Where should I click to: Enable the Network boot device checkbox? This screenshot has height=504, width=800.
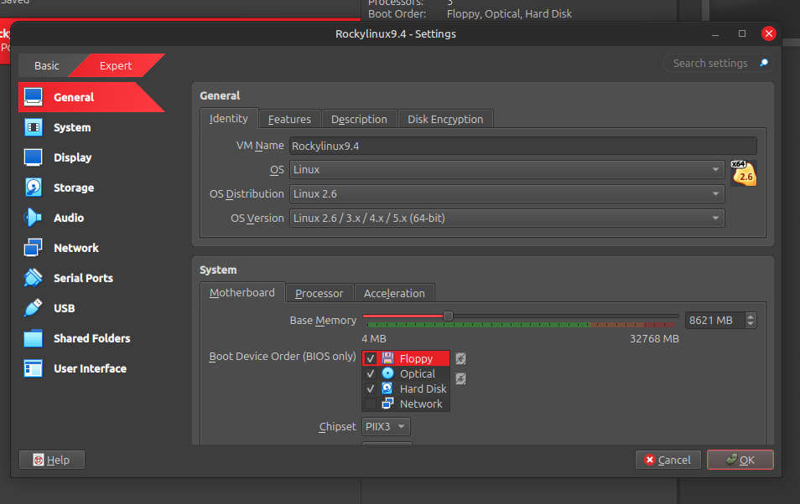371,404
